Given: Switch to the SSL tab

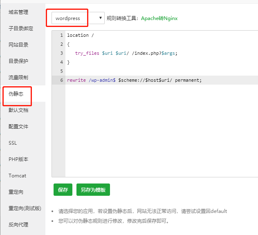Looking at the screenshot, I should [13, 143].
